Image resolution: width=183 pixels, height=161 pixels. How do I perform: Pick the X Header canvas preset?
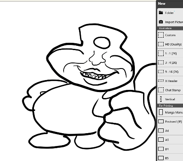click(170, 81)
